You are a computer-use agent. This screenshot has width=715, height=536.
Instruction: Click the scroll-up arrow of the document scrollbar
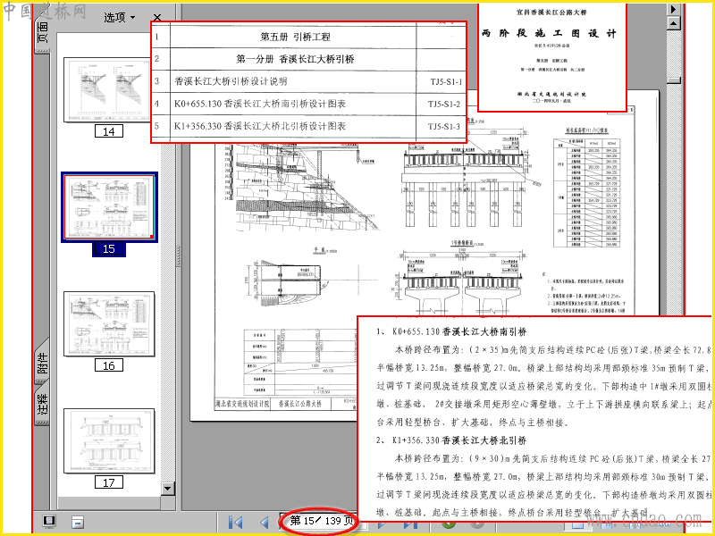674,23
